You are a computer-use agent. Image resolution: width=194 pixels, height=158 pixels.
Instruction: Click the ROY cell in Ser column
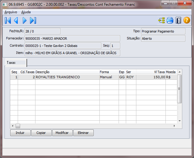coord(131,77)
